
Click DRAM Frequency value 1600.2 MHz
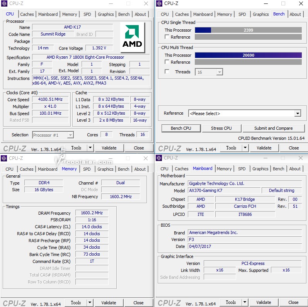point(92,213)
